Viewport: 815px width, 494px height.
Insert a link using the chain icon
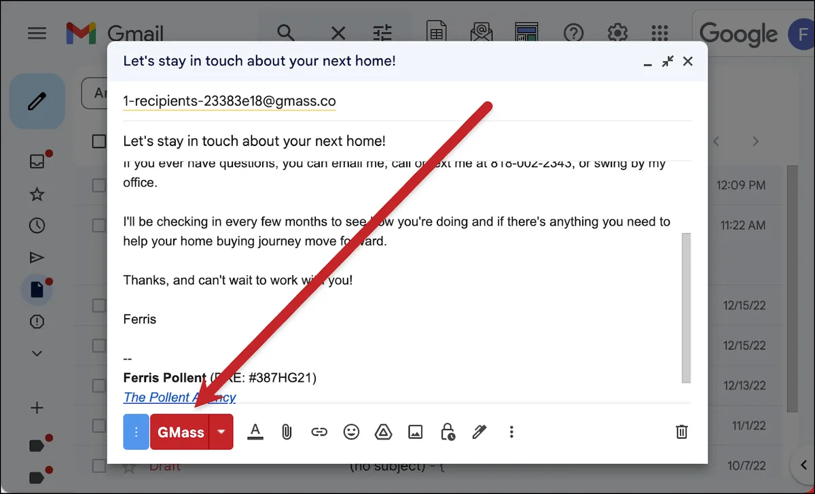319,431
